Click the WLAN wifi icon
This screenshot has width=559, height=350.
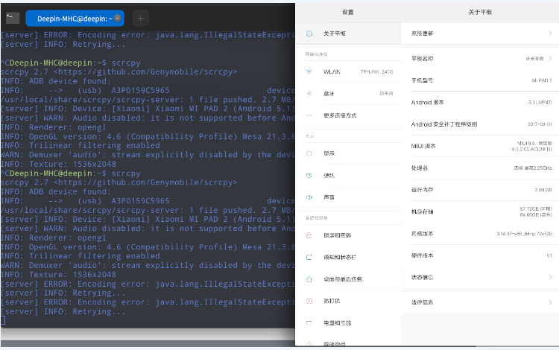[309, 71]
